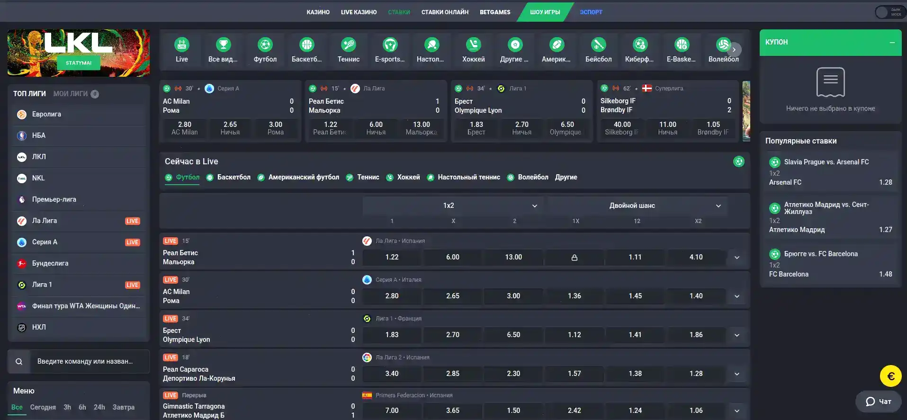Image resolution: width=907 pixels, height=420 pixels.
Task: Click the euro currency round button
Action: coord(890,376)
